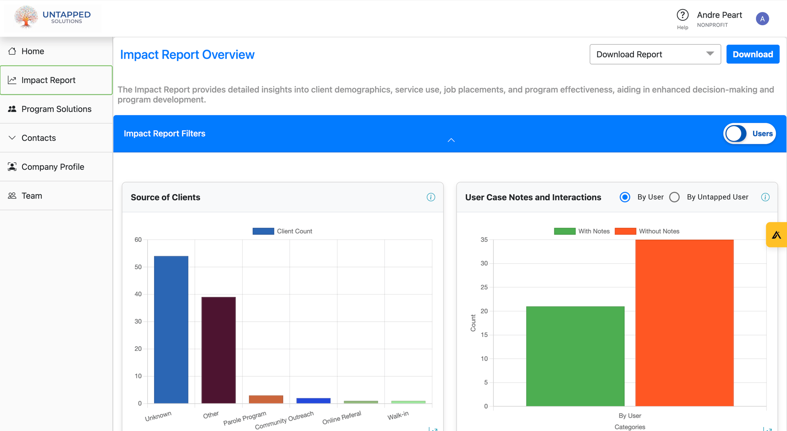787x431 pixels.
Task: Select Impact Report in the sidebar
Action: click(56, 80)
